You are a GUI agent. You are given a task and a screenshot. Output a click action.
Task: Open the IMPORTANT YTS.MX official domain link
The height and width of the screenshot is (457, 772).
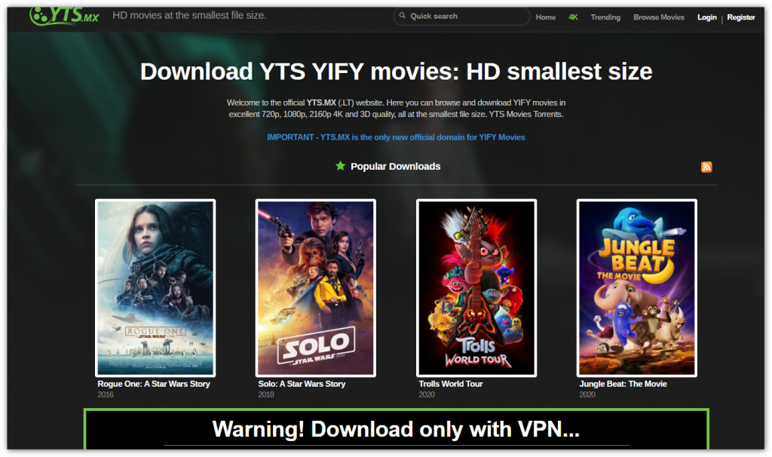(396, 137)
